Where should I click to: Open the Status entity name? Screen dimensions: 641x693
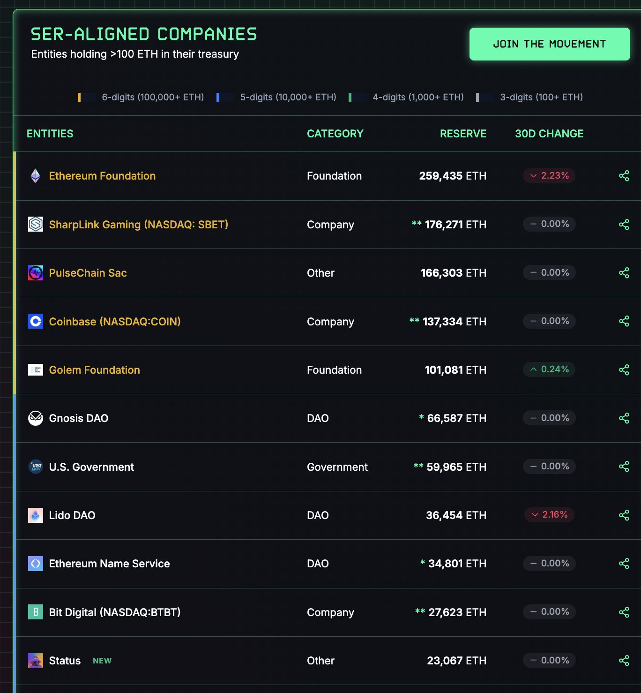pyautogui.click(x=65, y=661)
